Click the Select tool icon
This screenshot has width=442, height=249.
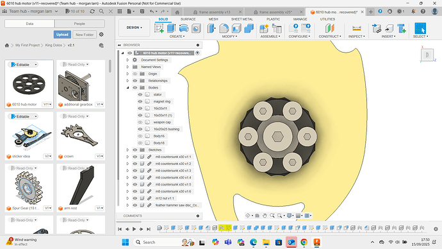(x=420, y=28)
